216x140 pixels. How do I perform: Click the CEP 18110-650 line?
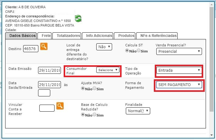point(40,25)
